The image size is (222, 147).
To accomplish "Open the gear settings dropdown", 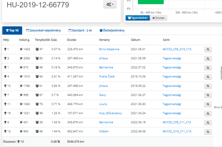I will pyautogui.click(x=110, y=4).
